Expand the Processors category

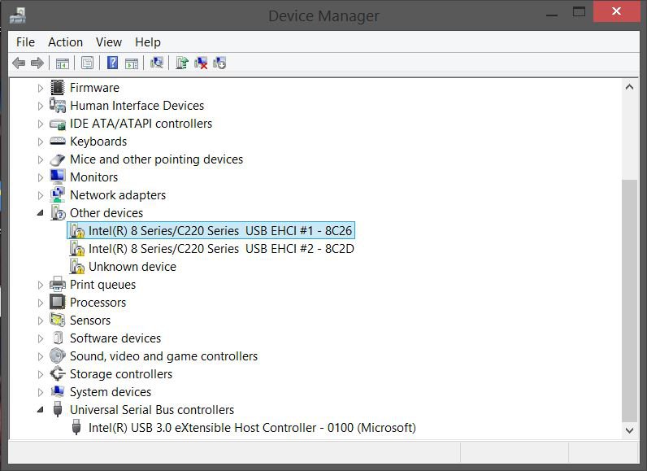(x=41, y=303)
